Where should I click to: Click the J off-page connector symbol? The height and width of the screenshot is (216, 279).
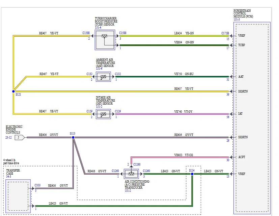click(x=20, y=138)
